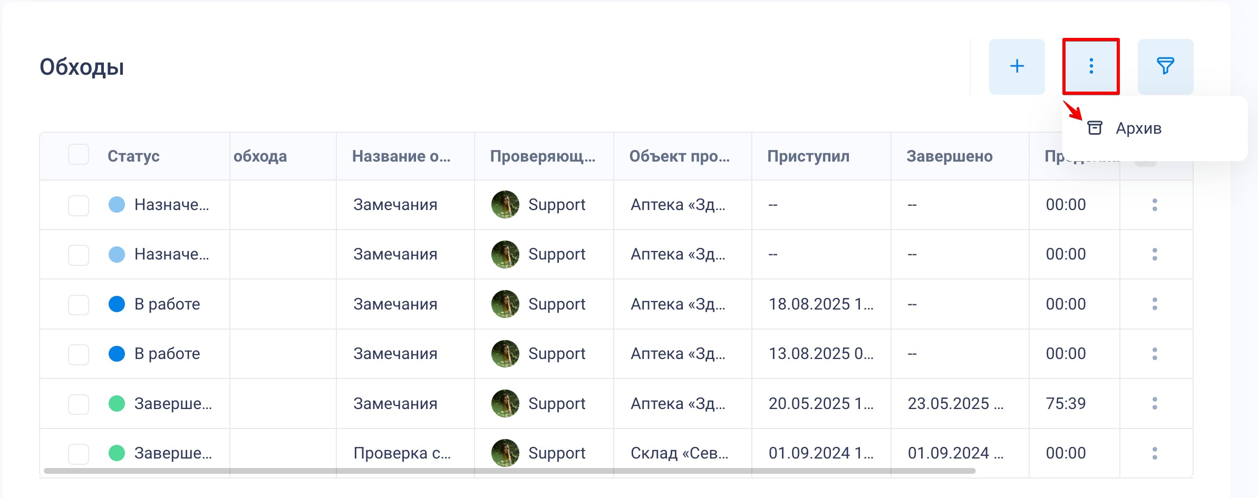Image resolution: width=1258 pixels, height=498 pixels.
Task: Click the horizontal scrollbar under the table
Action: pos(509,471)
